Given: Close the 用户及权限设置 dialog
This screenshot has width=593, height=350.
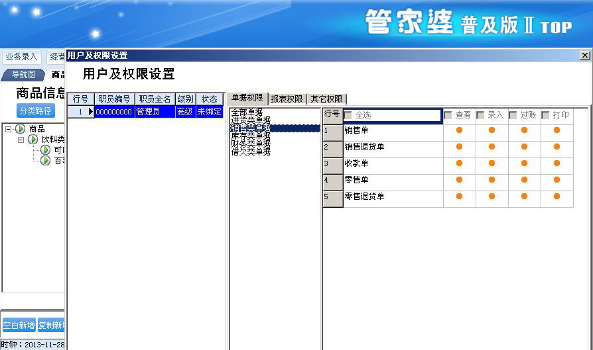Looking at the screenshot, I should point(584,56).
